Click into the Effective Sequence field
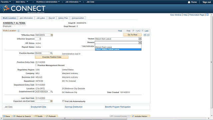Image resolution: width=213 pixels, height=120 pixels. click(x=38, y=39)
